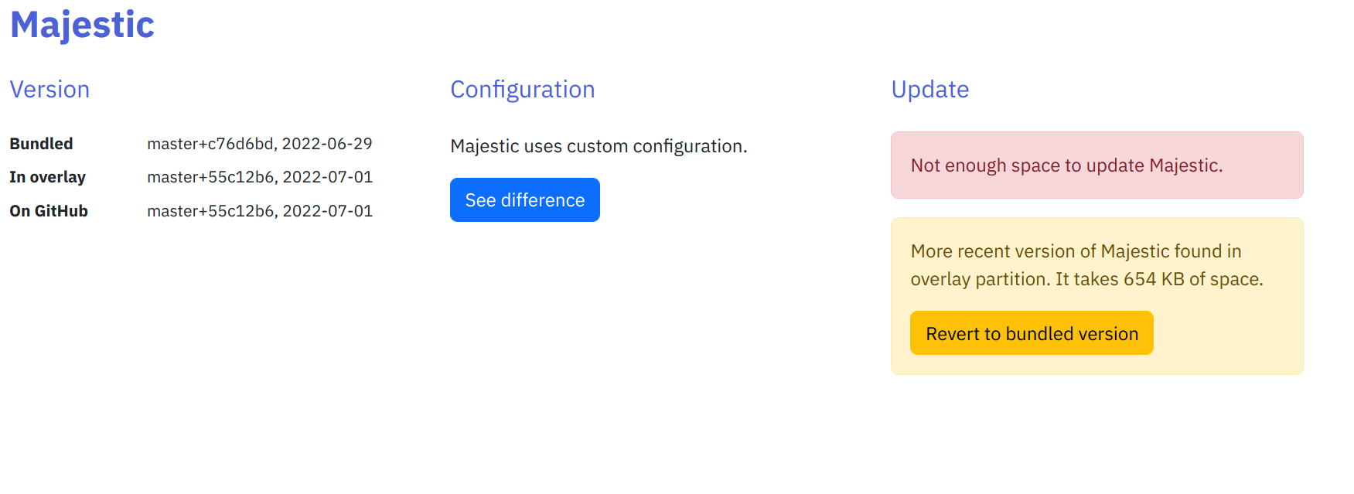Select the custom configuration description text

(598, 145)
